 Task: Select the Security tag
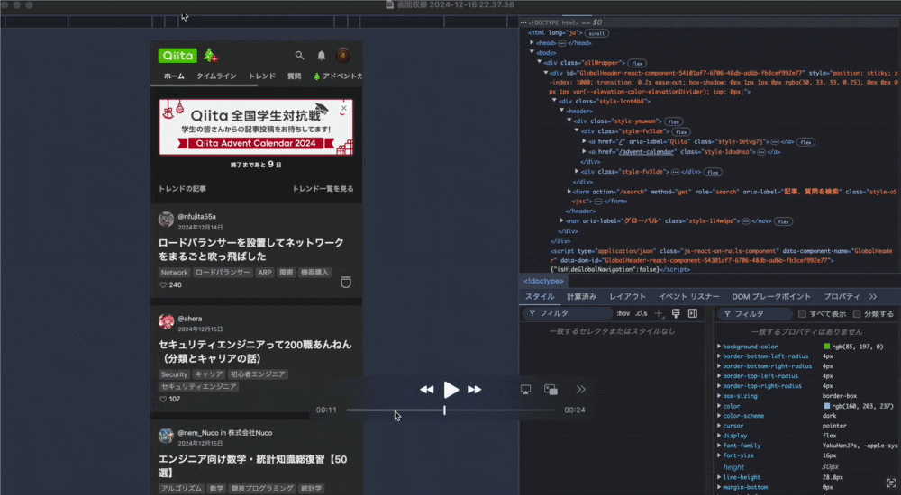click(174, 374)
